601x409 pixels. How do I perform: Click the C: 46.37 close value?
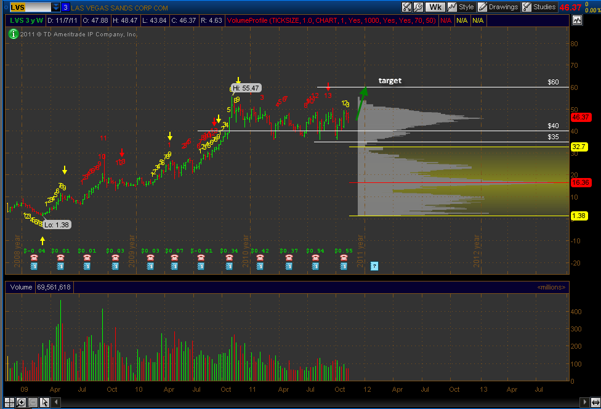pos(184,20)
